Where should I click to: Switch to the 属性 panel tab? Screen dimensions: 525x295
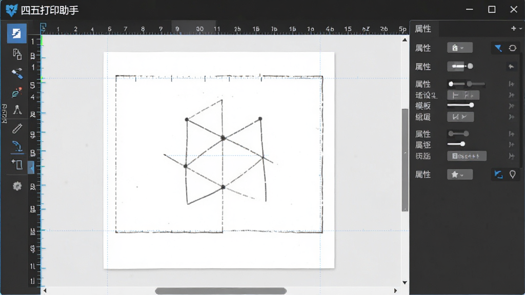pyautogui.click(x=423, y=29)
